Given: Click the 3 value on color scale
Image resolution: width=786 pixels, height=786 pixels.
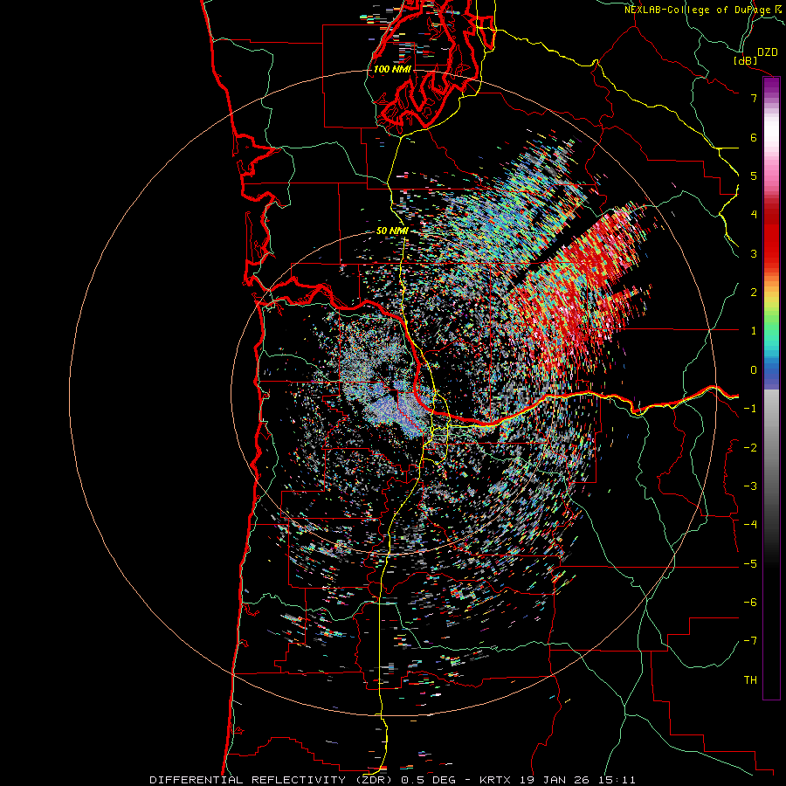Looking at the screenshot, I should (x=754, y=253).
